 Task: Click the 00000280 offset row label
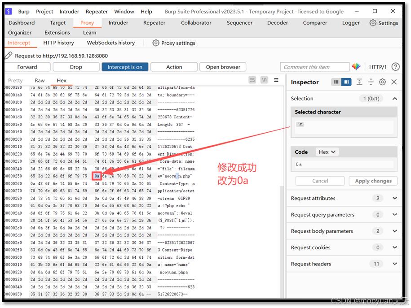13,198
